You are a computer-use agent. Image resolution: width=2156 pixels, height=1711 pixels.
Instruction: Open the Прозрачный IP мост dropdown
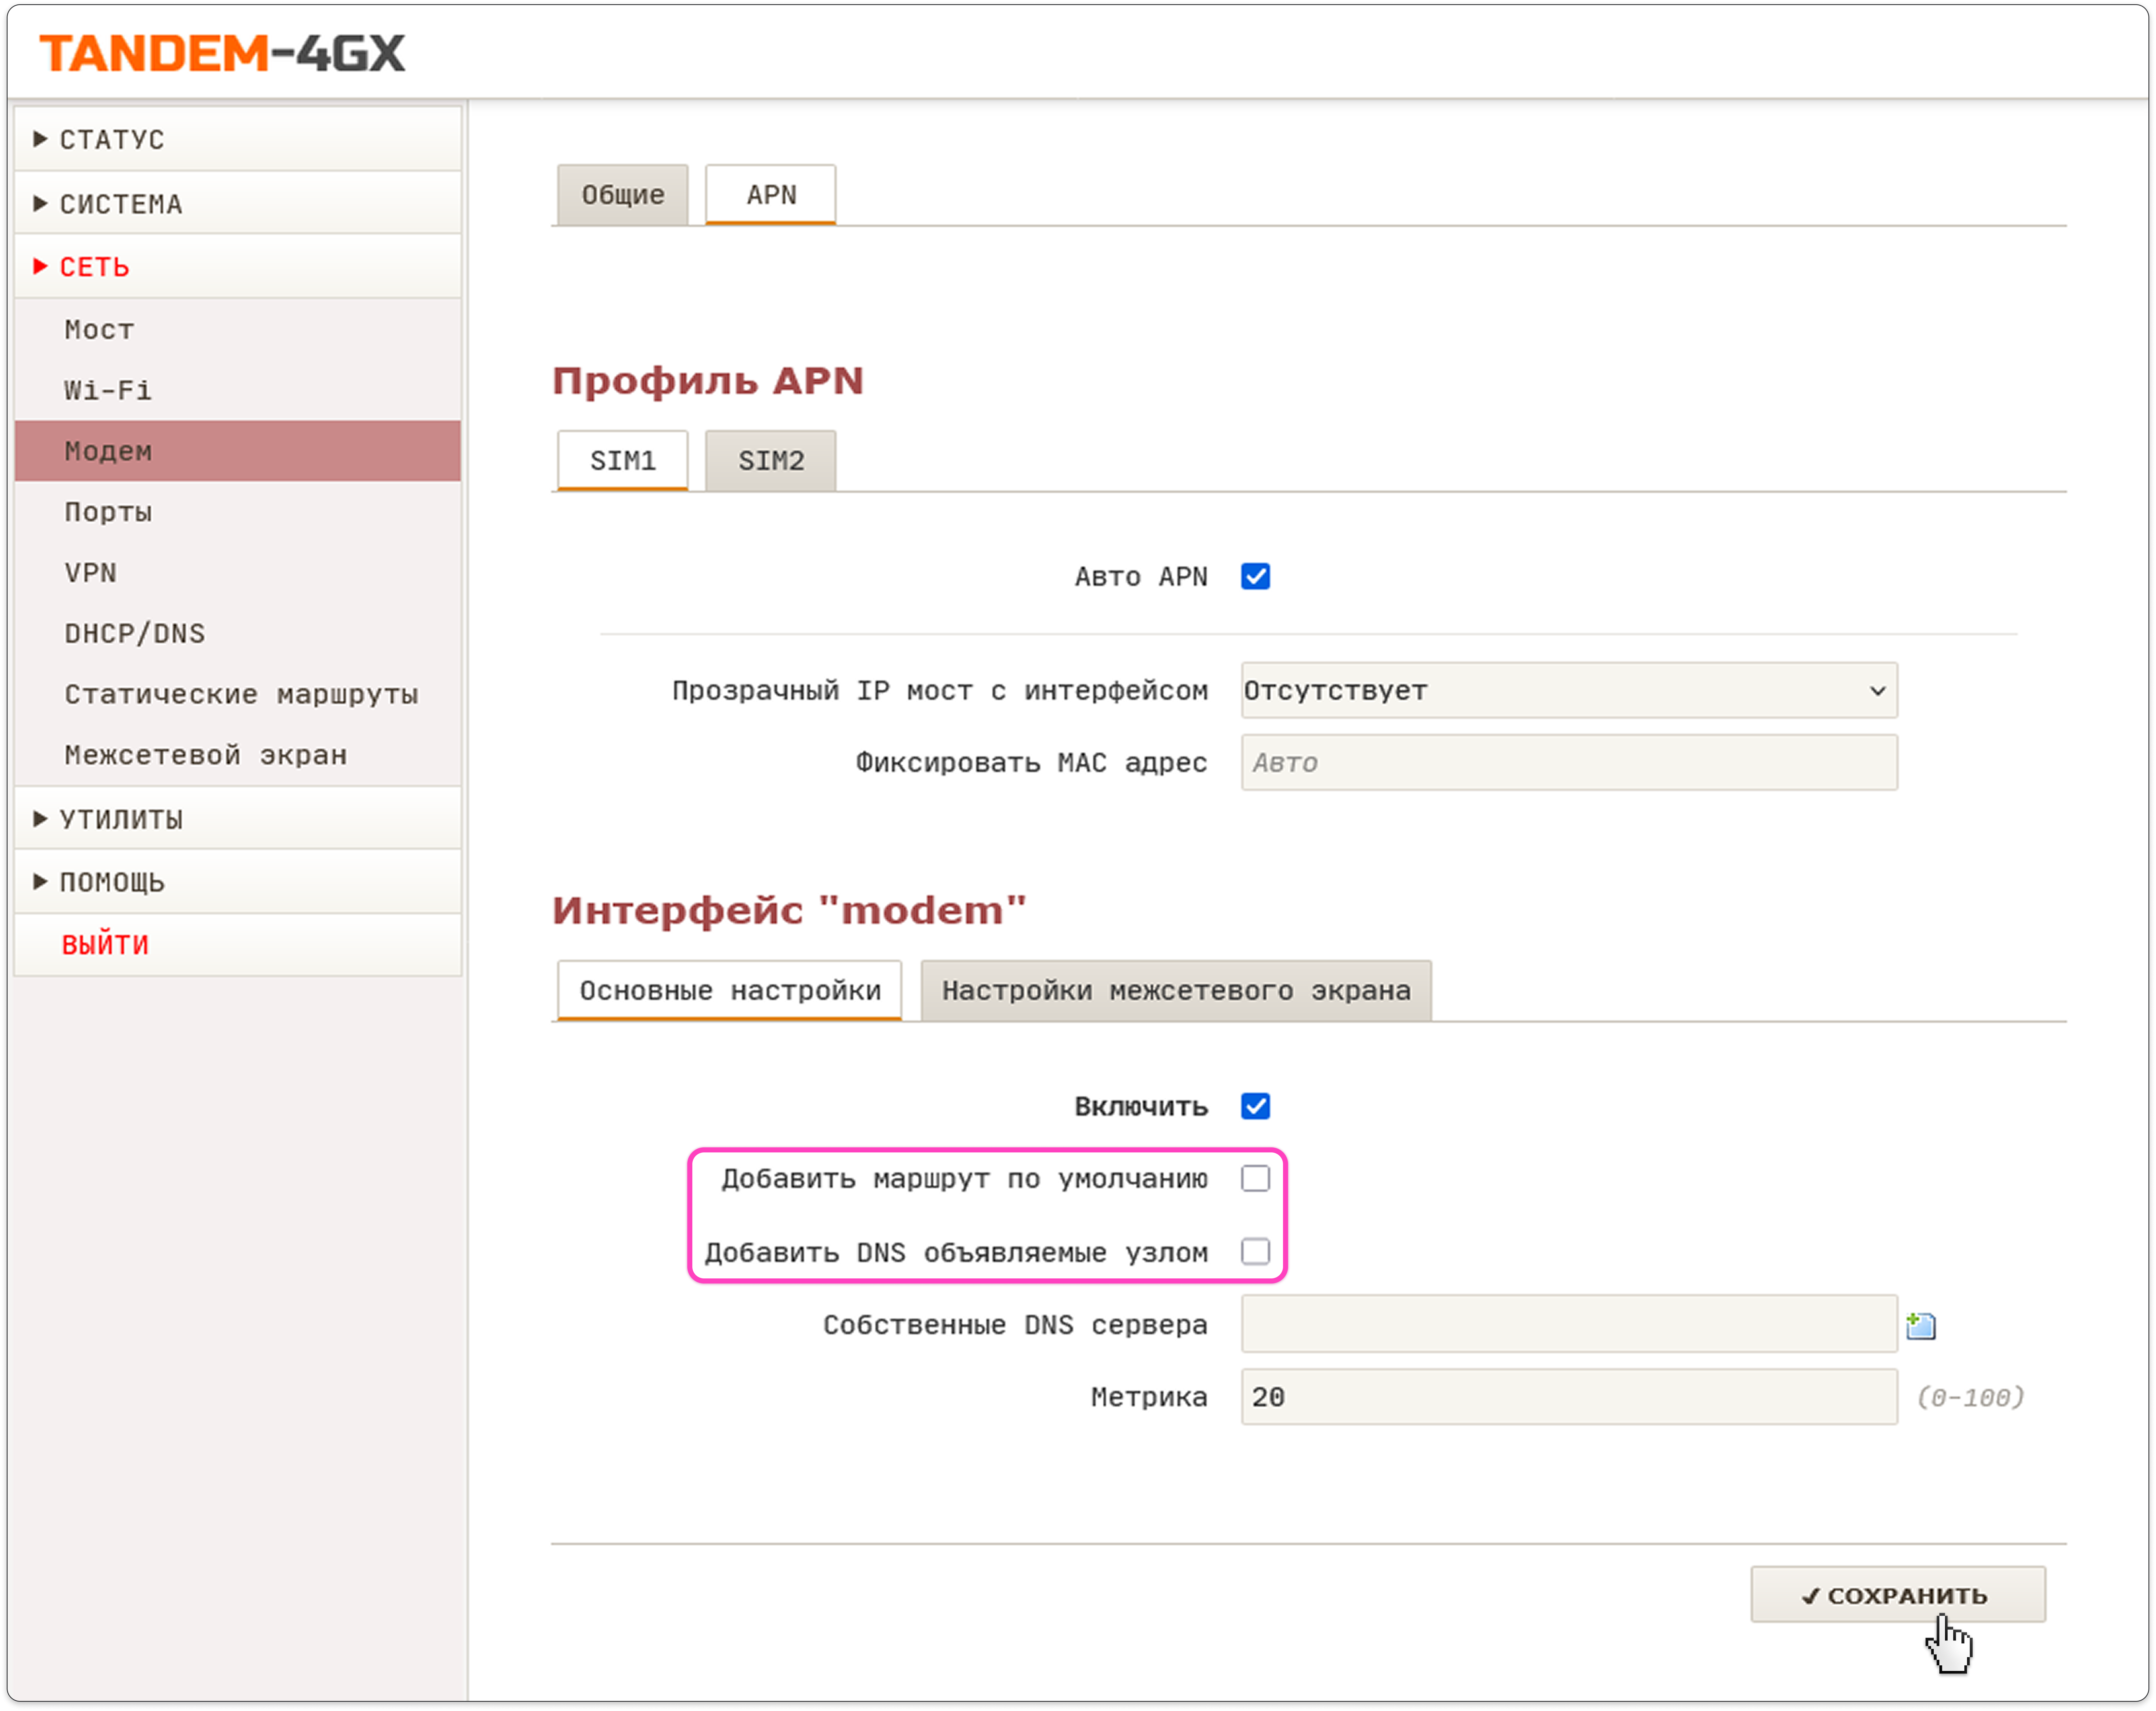pyautogui.click(x=1568, y=691)
